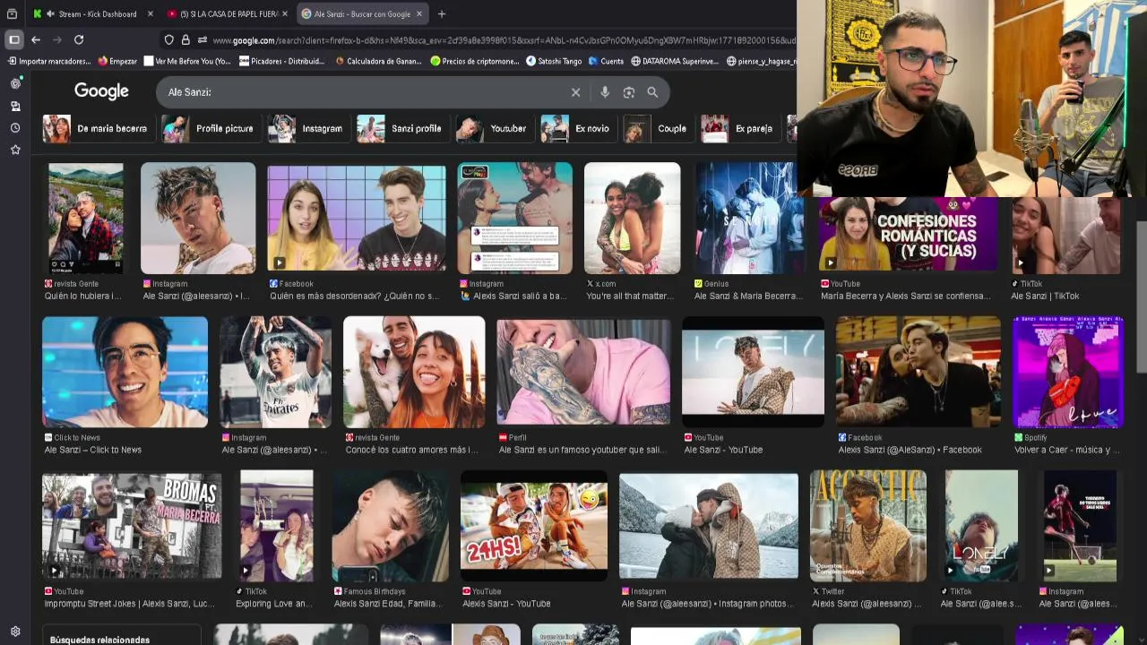Open the Satoshi Tango bookmark

coord(554,61)
